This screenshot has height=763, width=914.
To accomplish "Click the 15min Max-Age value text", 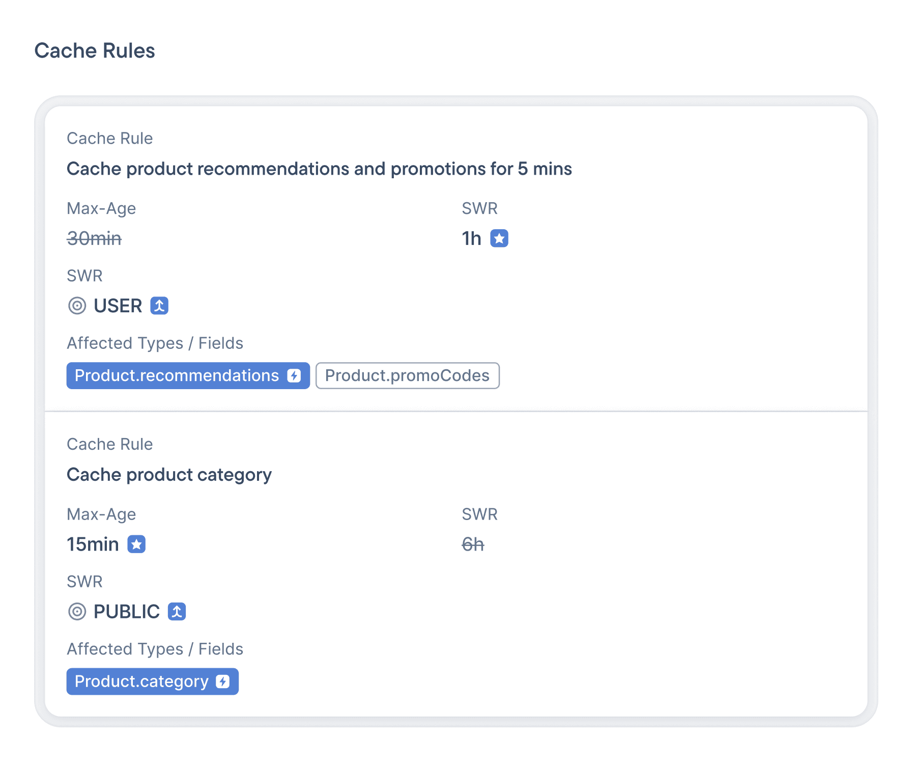I will [x=93, y=544].
